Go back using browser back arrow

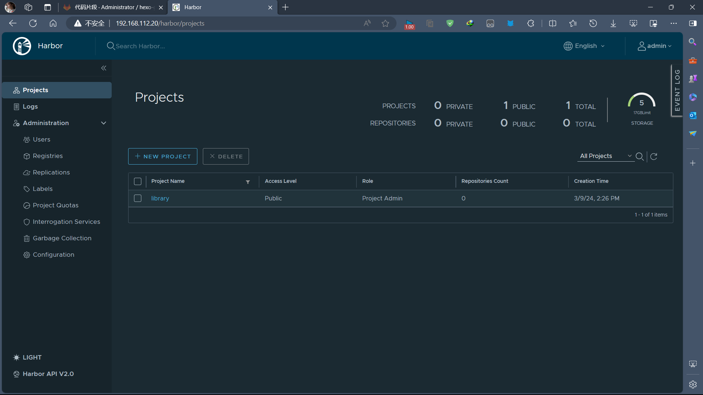[13, 23]
